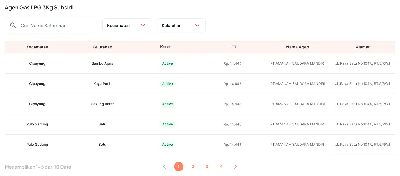Open the Kelurahan dropdown filter
Image resolution: width=400 pixels, height=176 pixels.
(181, 26)
